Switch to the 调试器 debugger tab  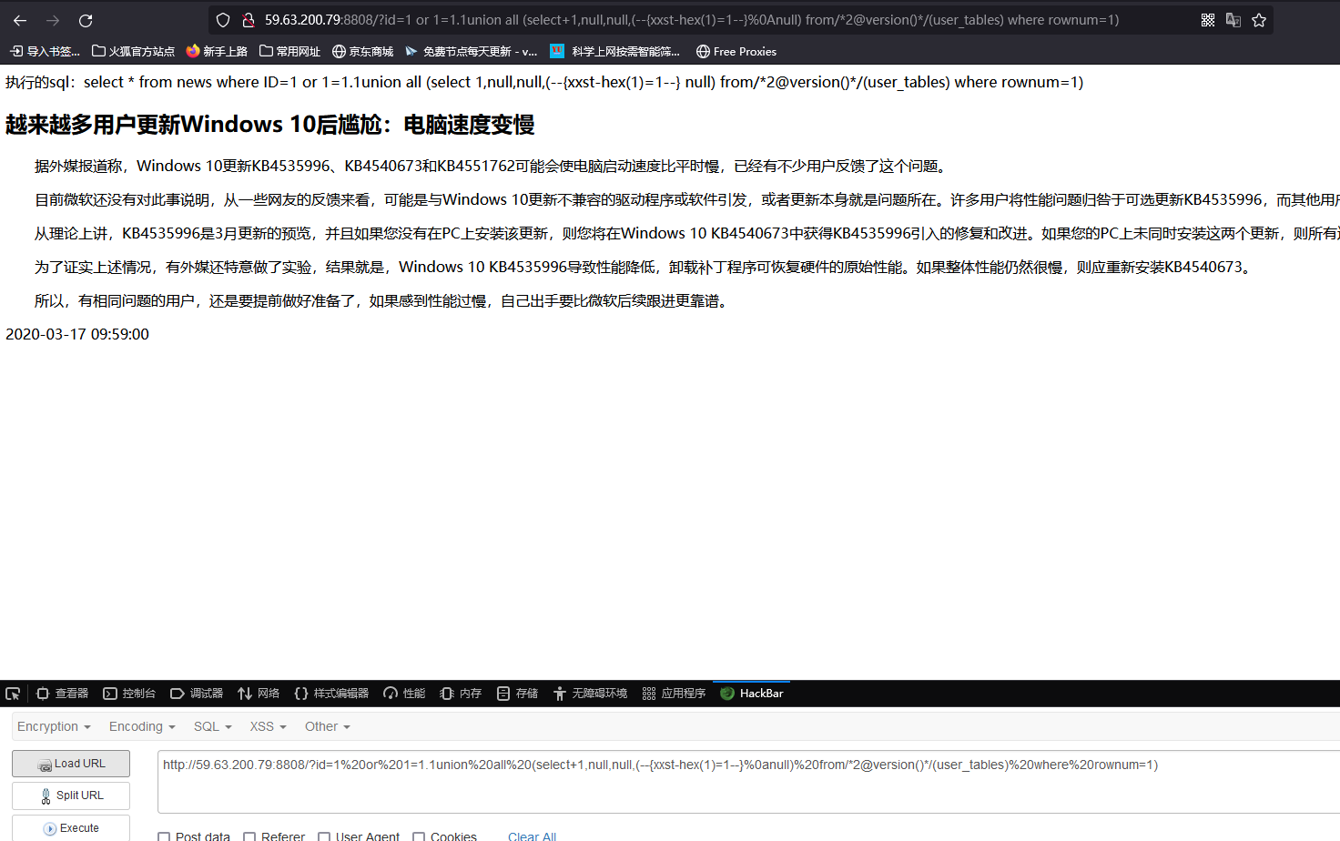[197, 694]
